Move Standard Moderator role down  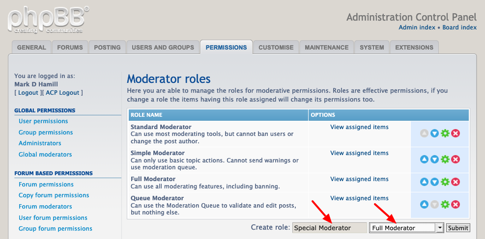tap(434, 133)
